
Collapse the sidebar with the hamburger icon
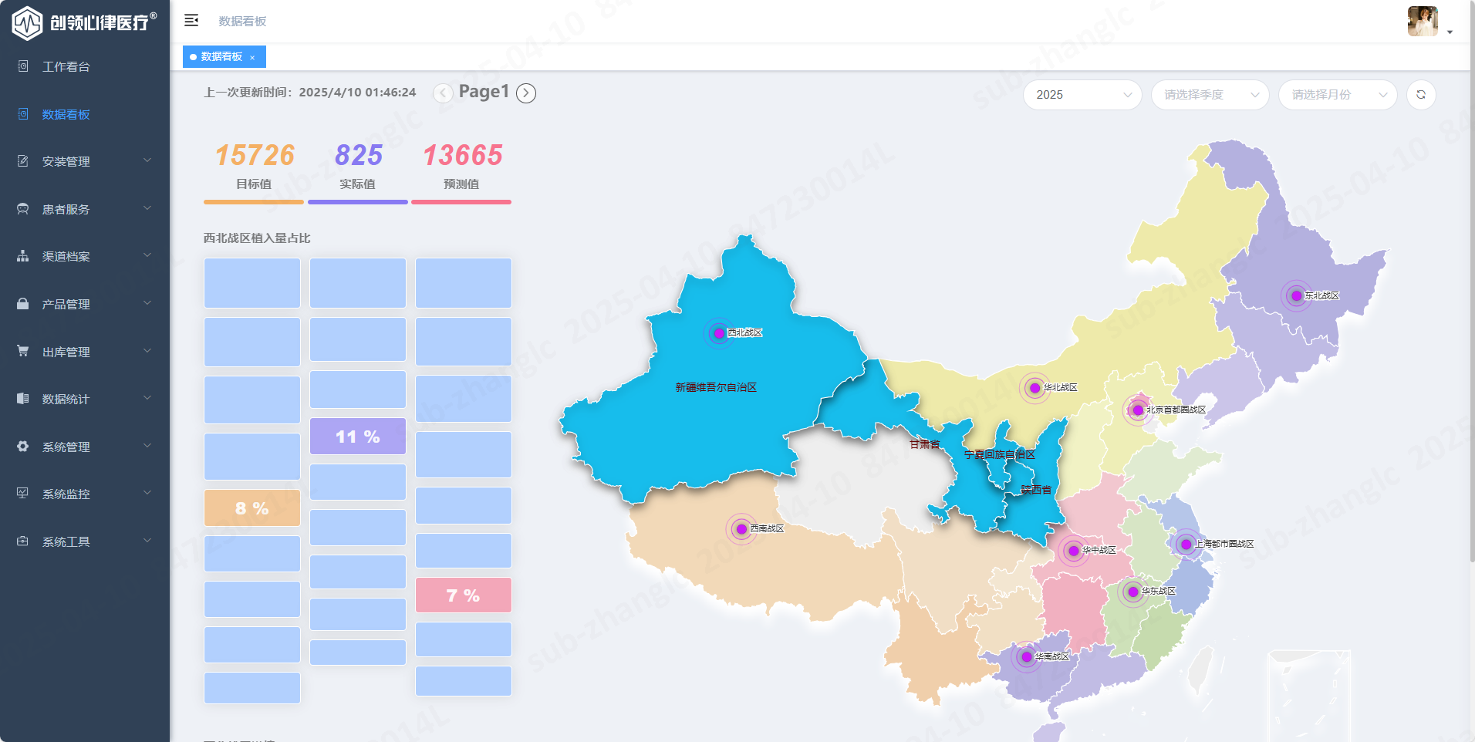click(191, 20)
